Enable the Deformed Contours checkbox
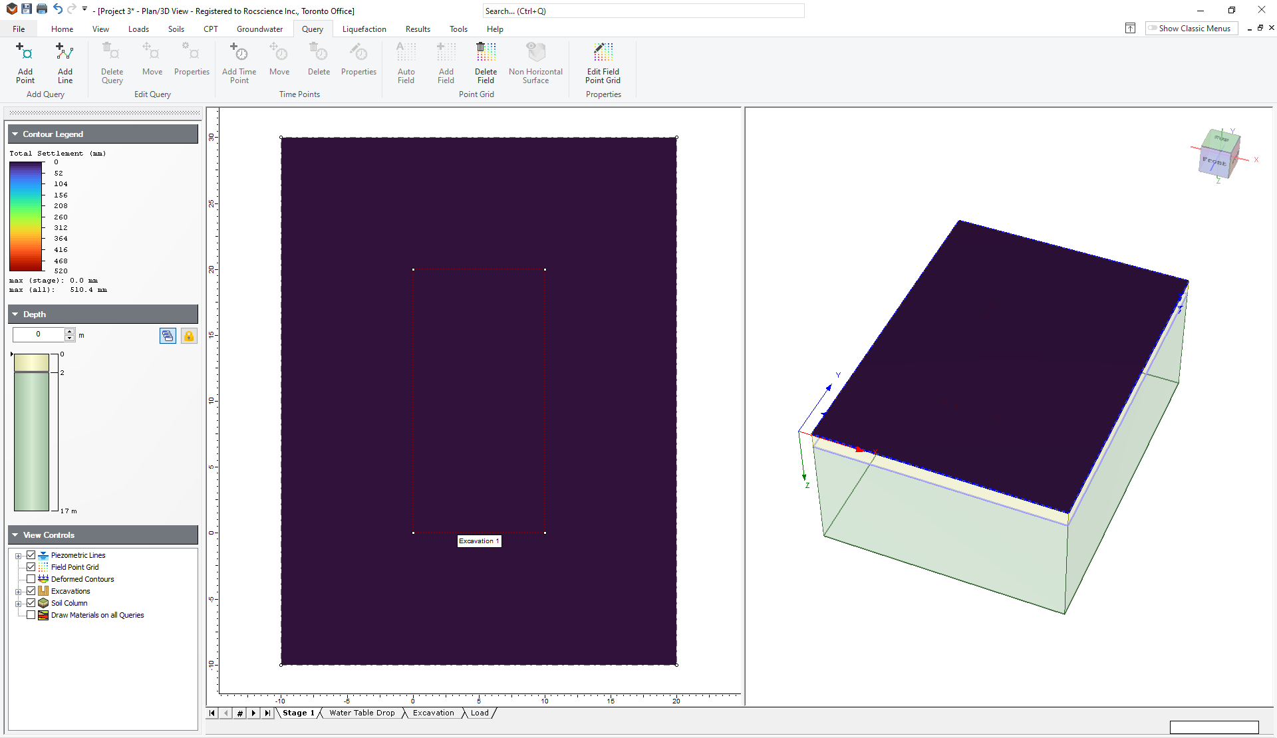This screenshot has height=738, width=1277. (31, 578)
